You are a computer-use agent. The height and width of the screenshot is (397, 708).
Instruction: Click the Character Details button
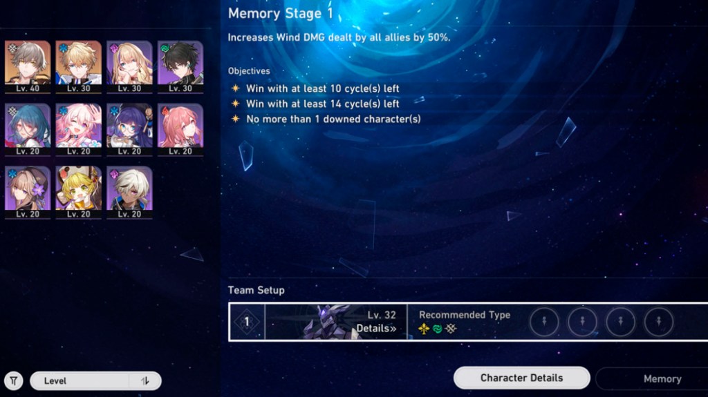[x=521, y=378]
